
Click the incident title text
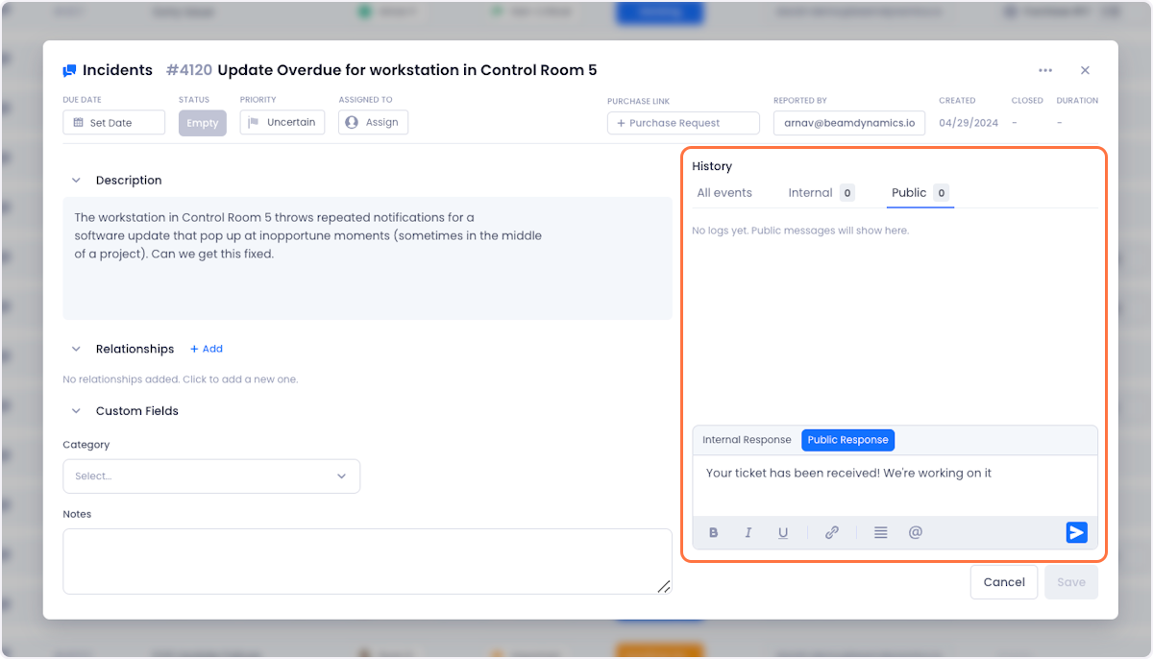pyautogui.click(x=407, y=70)
